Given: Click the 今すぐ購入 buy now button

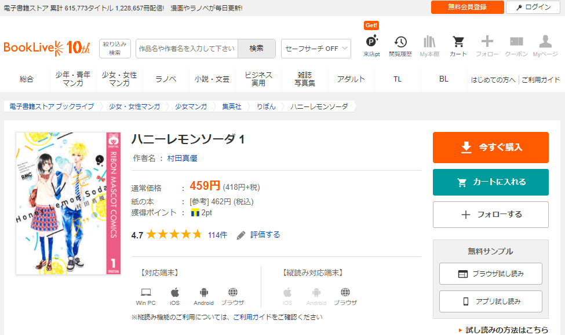Looking at the screenshot, I should point(490,148).
